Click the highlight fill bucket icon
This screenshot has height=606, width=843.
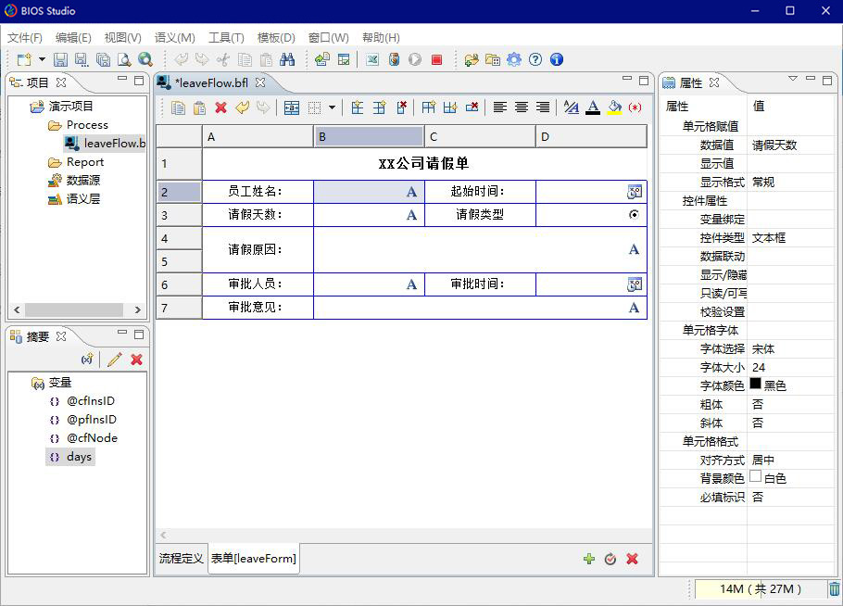[x=613, y=108]
